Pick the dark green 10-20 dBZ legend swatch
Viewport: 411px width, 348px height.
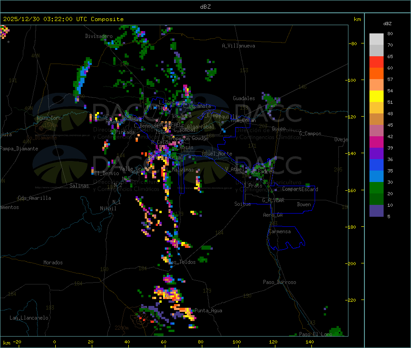tap(376, 199)
